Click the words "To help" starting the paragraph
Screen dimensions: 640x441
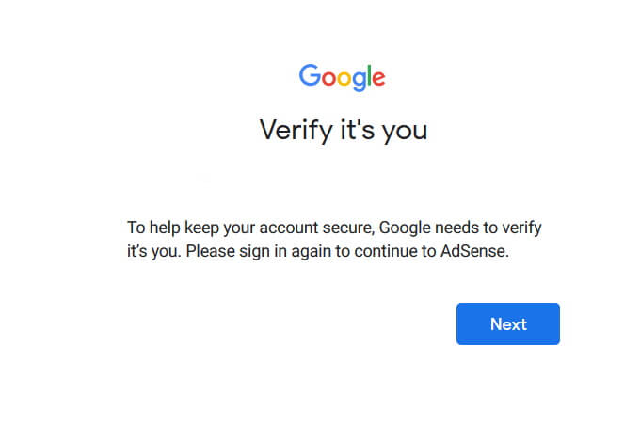click(x=152, y=228)
